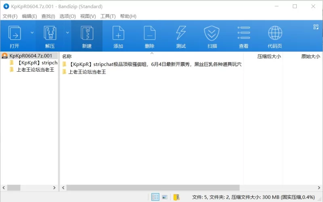The height and width of the screenshot is (202, 323).
Task: Open the 文件(F) menu
Action: (x=10, y=16)
